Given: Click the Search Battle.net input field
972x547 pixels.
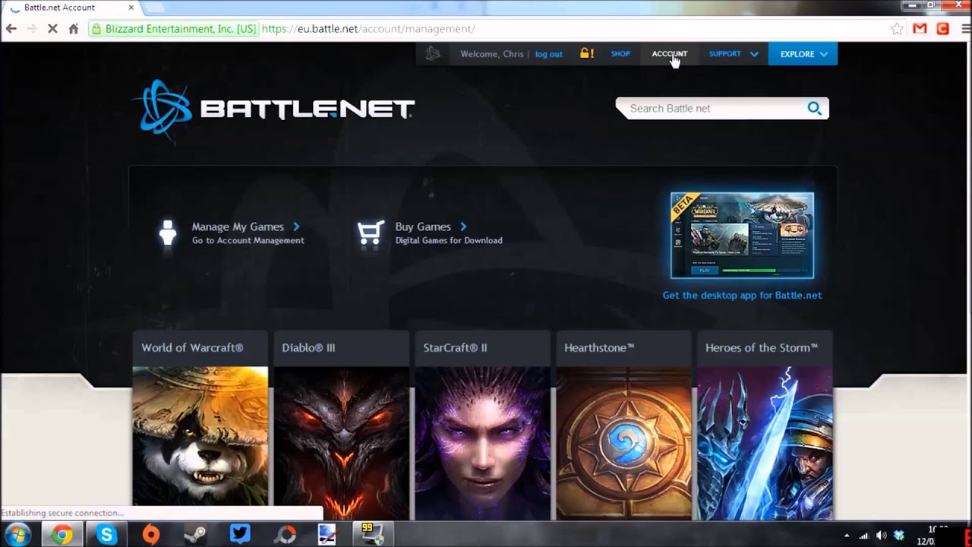Looking at the screenshot, I should tap(714, 109).
